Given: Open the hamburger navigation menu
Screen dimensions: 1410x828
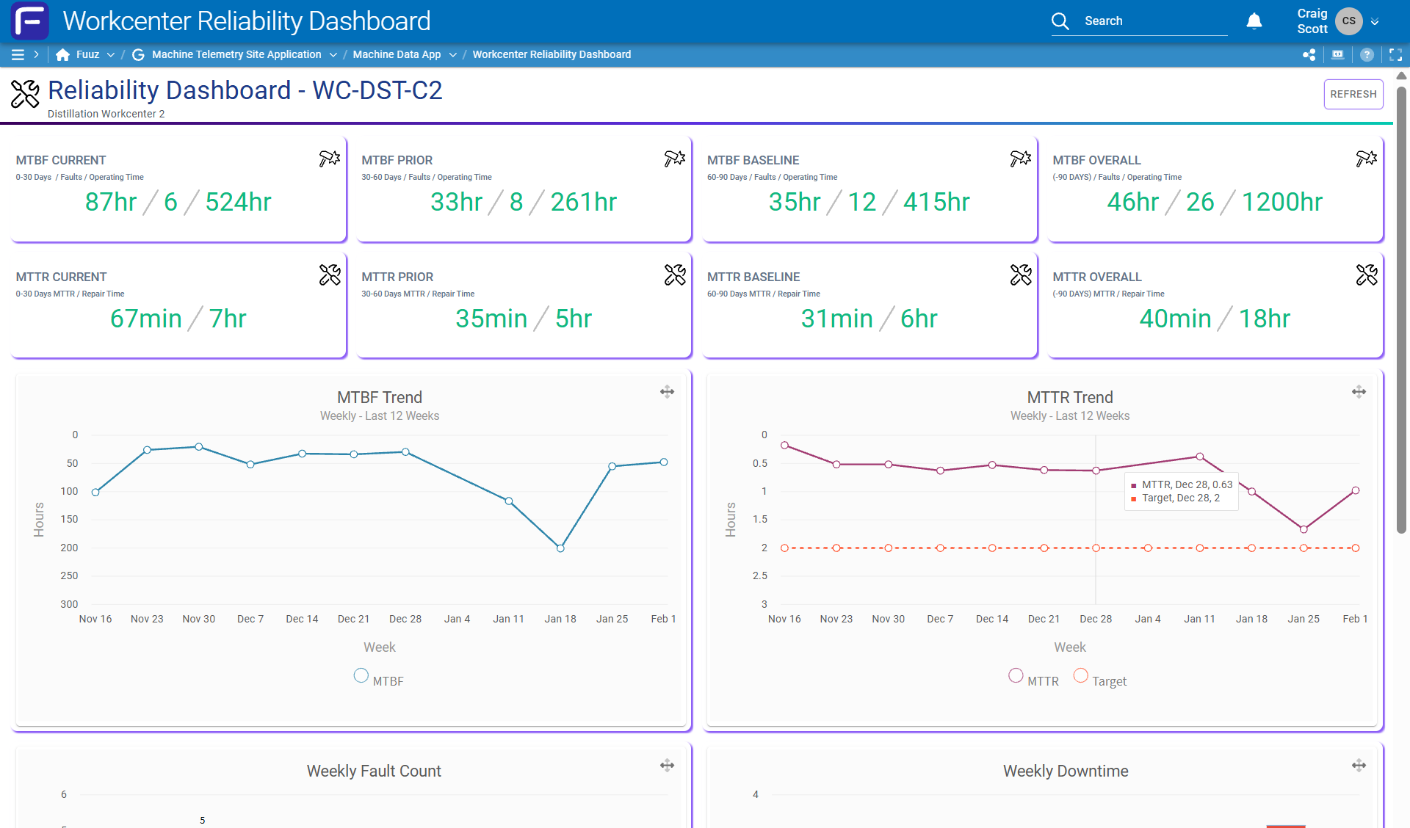Looking at the screenshot, I should (x=18, y=54).
